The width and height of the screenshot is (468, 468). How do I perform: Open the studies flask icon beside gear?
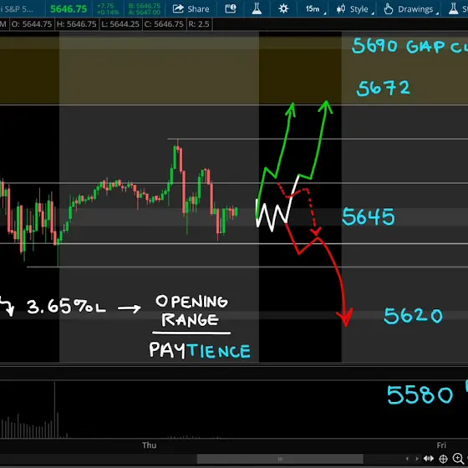click(257, 8)
